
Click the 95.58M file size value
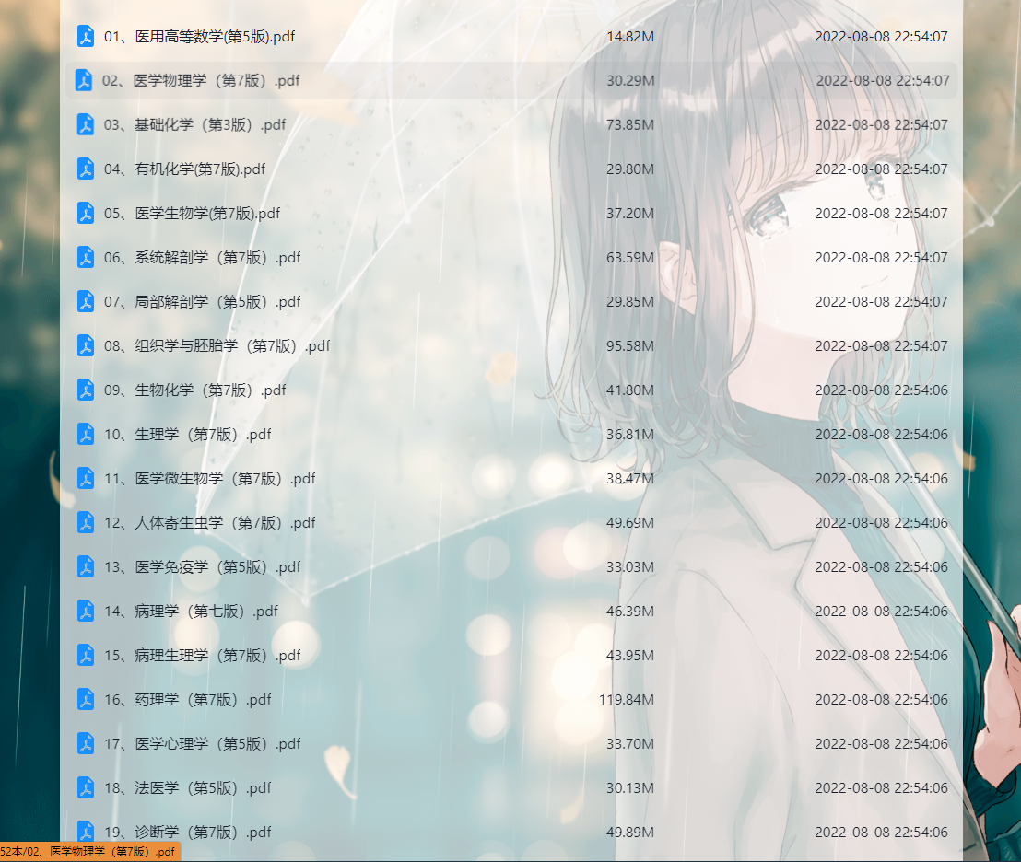click(630, 346)
